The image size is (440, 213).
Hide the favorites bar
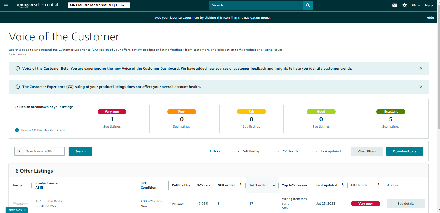click(430, 18)
